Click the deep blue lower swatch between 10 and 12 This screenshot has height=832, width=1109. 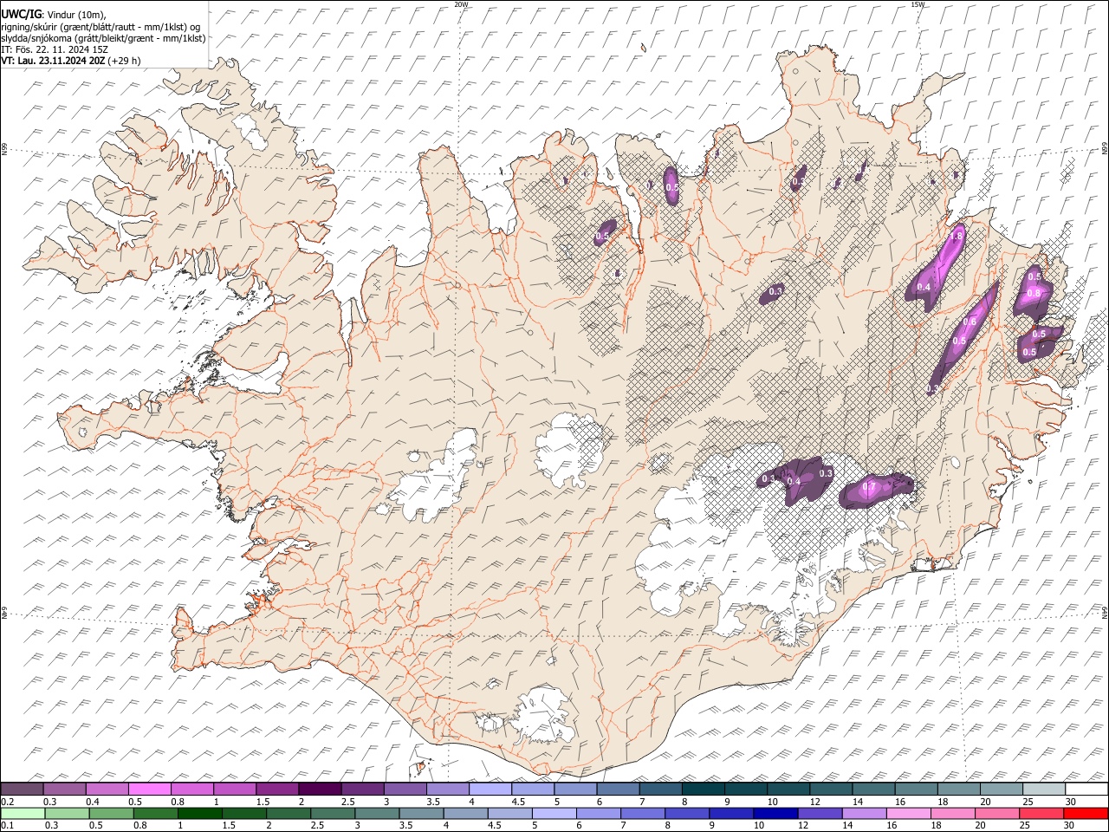click(x=775, y=813)
